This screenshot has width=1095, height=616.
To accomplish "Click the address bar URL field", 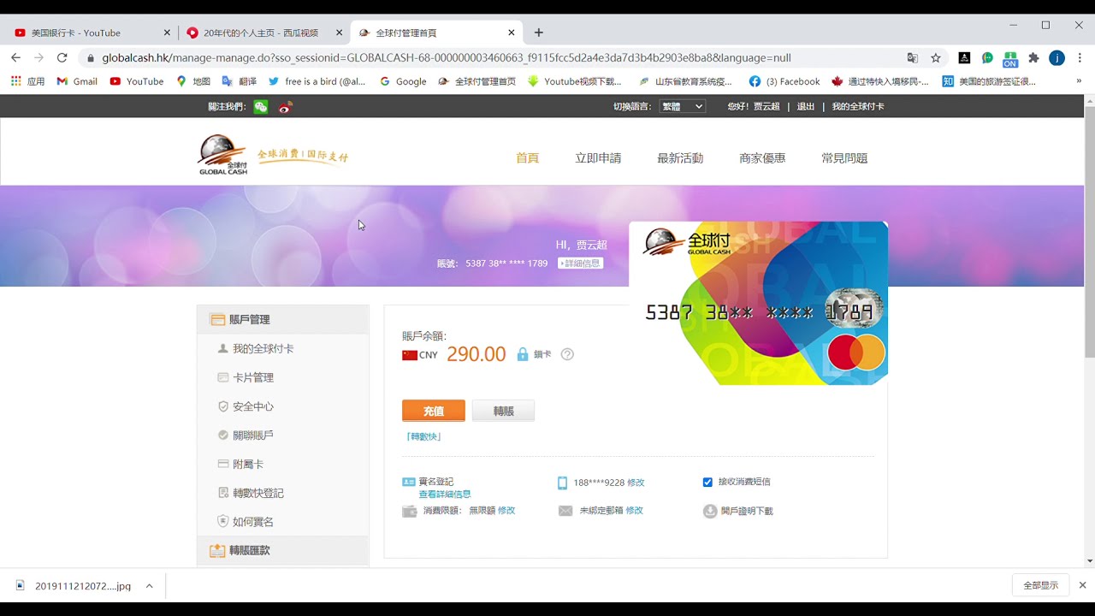I will tap(488, 57).
